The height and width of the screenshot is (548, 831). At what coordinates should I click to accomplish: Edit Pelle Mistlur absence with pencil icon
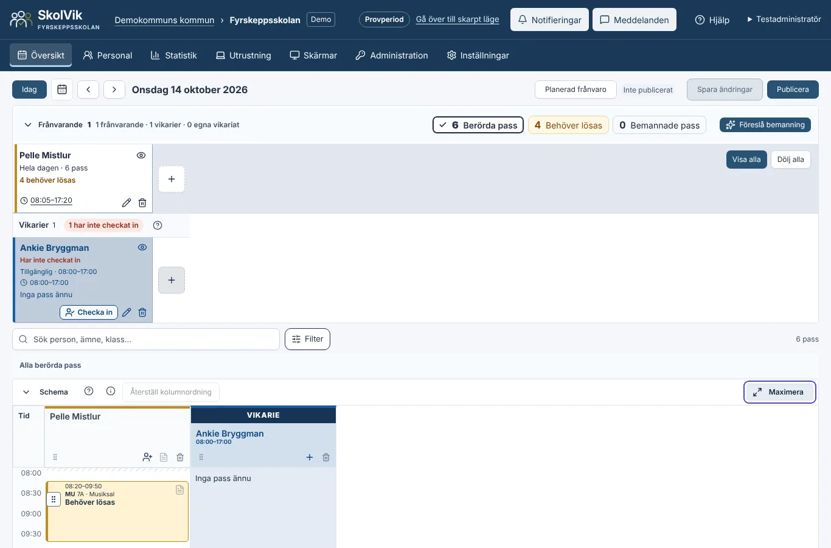coord(127,203)
